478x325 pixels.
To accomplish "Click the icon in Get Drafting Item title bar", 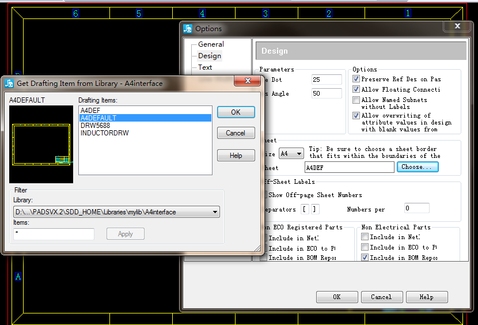I will [x=9, y=84].
